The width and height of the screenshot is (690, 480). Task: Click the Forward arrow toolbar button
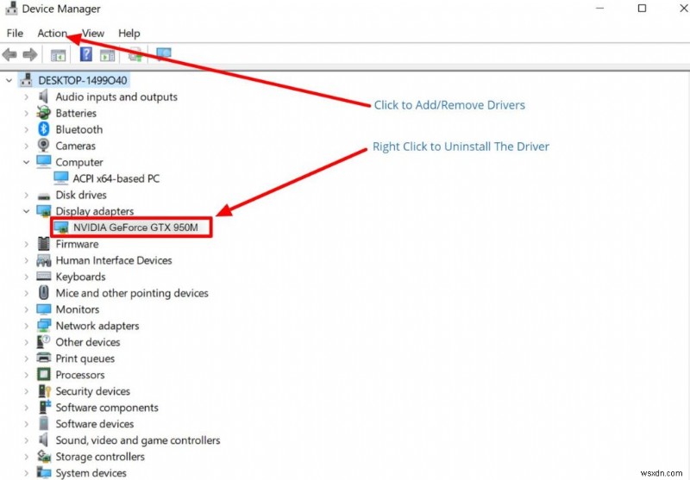[29, 55]
